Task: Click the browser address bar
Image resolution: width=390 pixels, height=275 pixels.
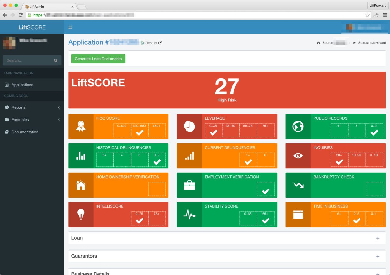Action: [199, 15]
